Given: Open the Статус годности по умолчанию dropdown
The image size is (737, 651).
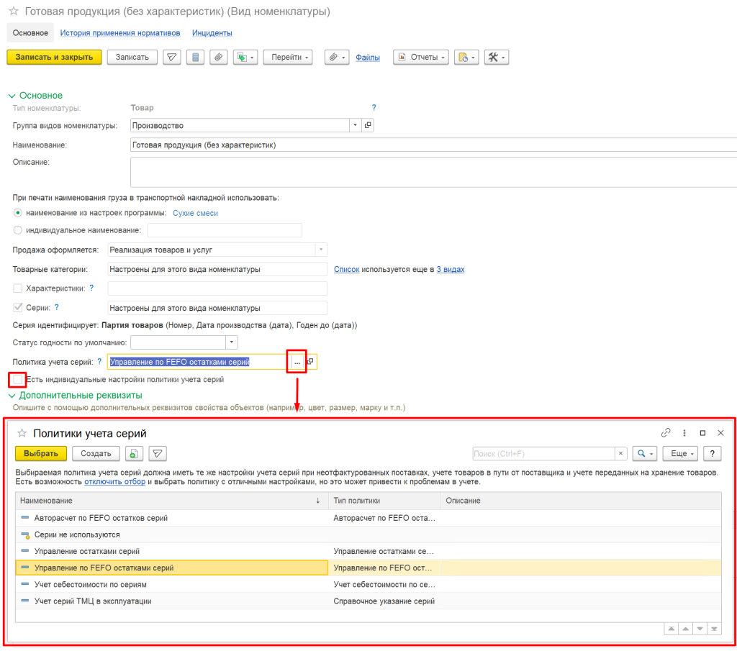Looking at the screenshot, I should click(x=231, y=342).
